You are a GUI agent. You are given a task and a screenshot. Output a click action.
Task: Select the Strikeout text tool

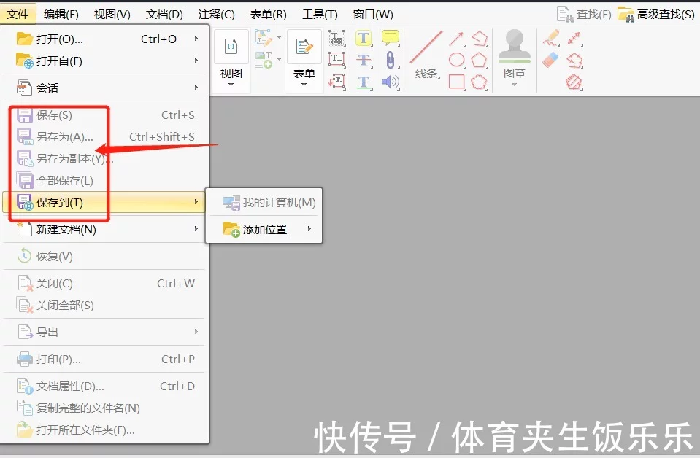tap(364, 60)
